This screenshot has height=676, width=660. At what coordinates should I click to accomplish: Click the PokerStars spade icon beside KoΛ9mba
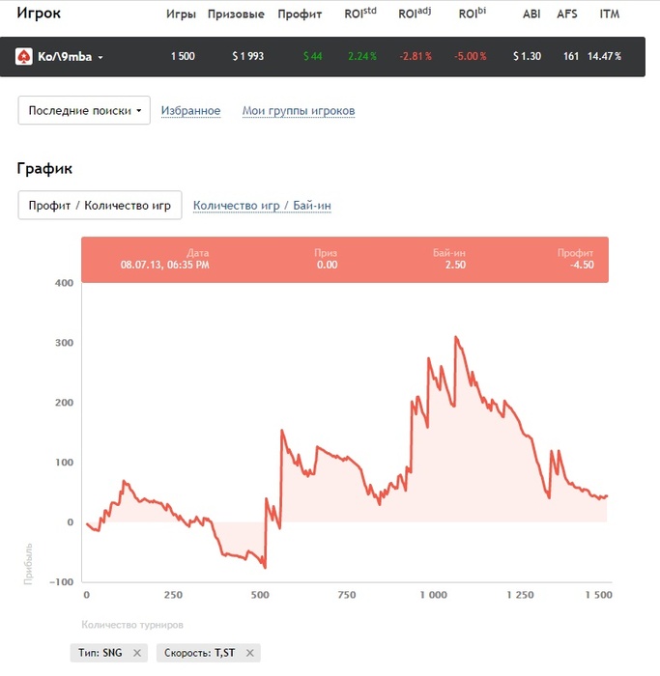pyautogui.click(x=24, y=57)
